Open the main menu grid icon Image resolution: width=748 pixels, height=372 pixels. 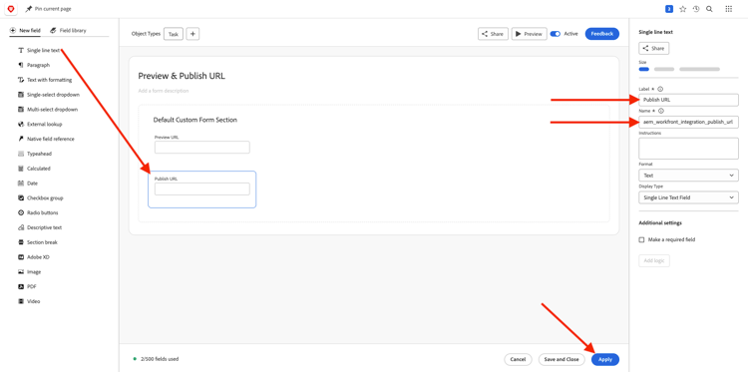tap(728, 9)
